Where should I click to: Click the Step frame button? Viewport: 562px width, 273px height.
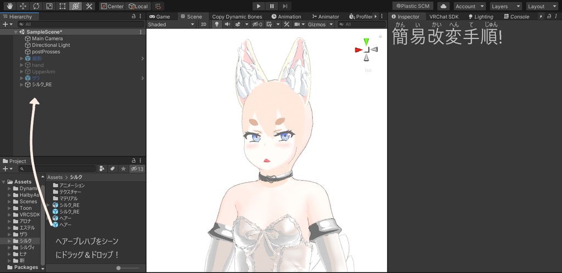(285, 6)
